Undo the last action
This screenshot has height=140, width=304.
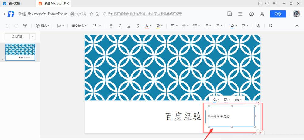pos(7,26)
